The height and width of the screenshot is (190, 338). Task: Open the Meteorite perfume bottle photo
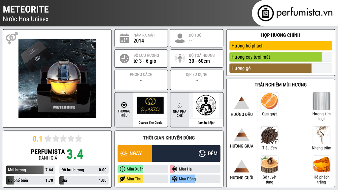pyautogui.click(x=57, y=79)
